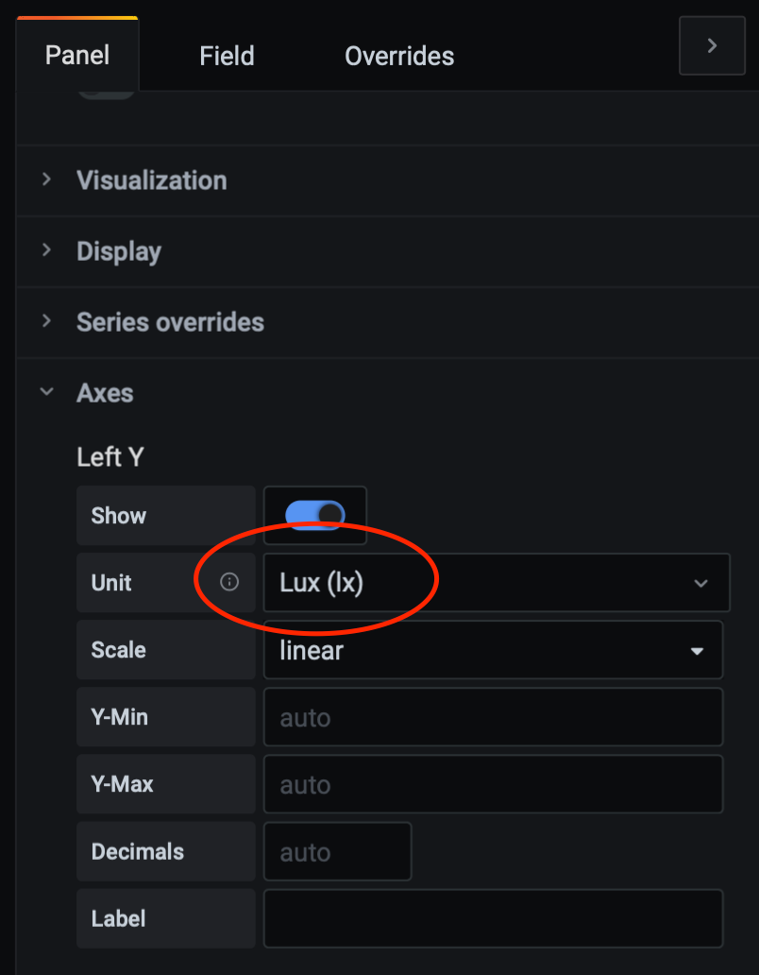Focus the Decimals input field
Screen dimensions: 759x975
pyautogui.click(x=337, y=851)
